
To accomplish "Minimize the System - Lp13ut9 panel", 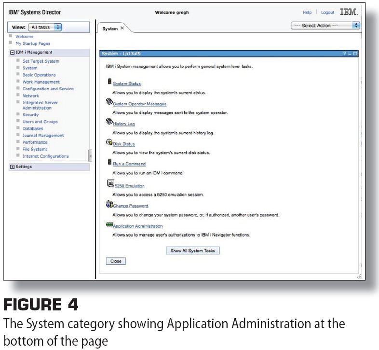I will coord(350,54).
